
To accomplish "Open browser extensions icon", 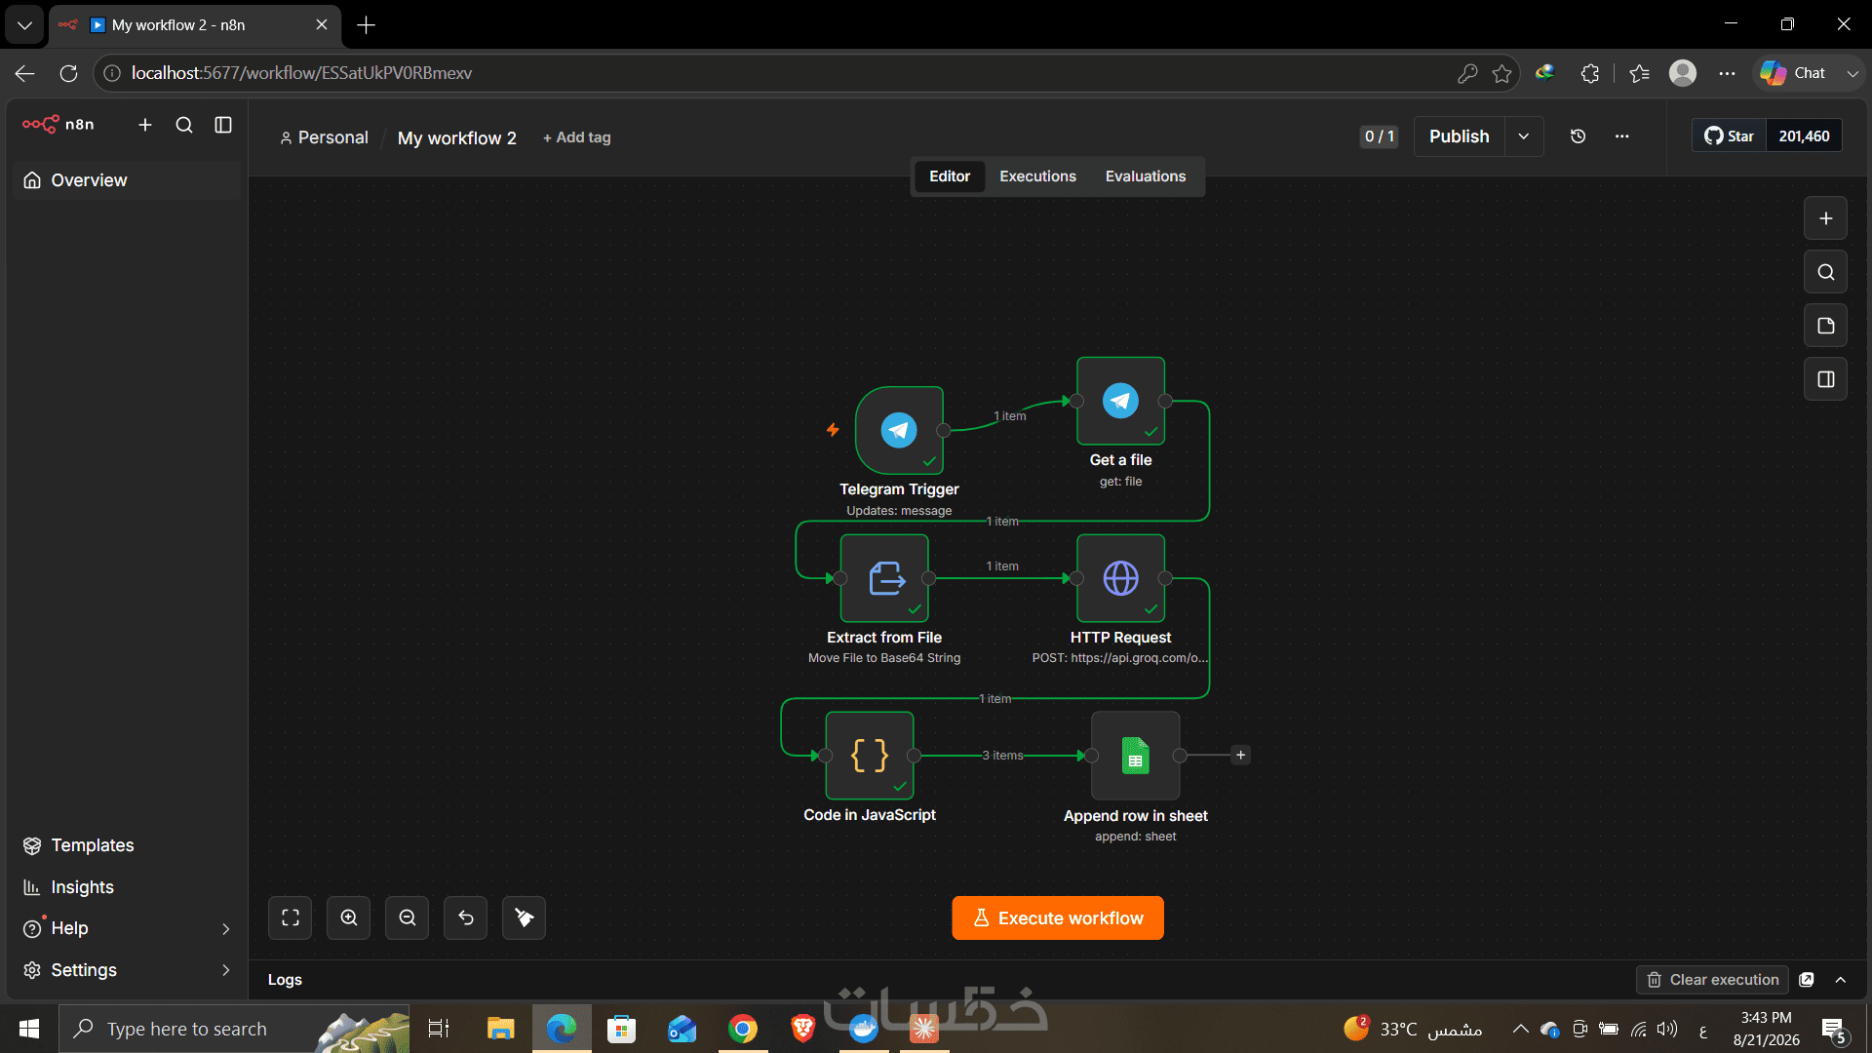I will (1590, 73).
